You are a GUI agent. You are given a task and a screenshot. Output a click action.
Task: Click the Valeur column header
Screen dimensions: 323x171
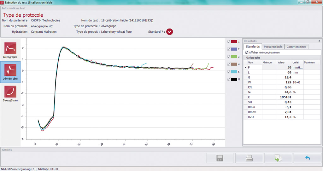(284, 63)
